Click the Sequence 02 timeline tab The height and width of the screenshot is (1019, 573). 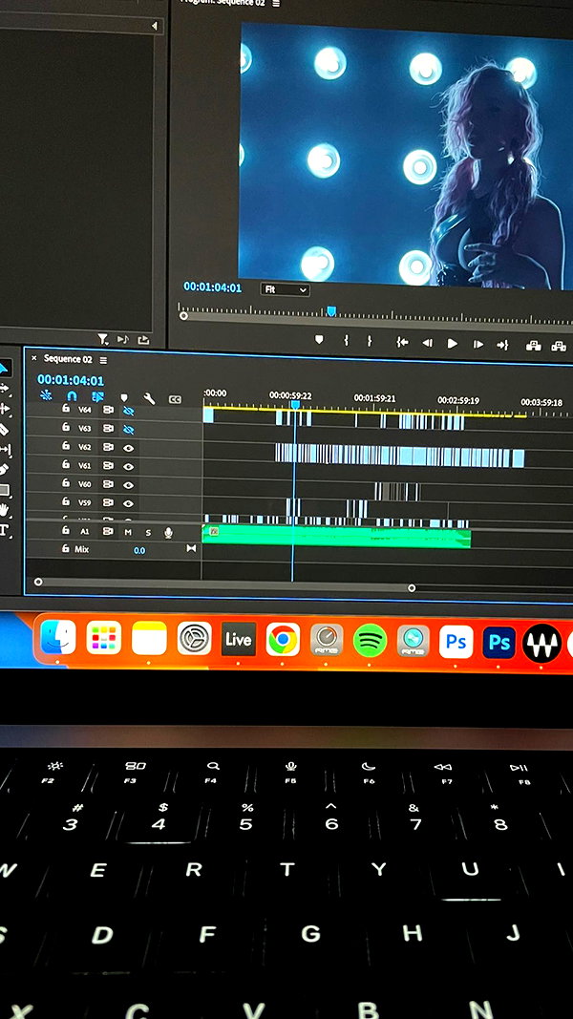click(x=68, y=359)
